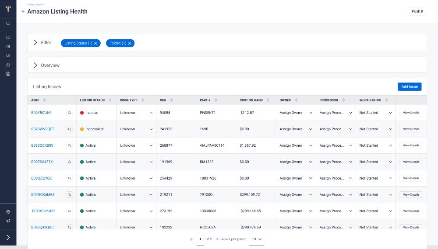The width and height of the screenshot is (438, 249).
Task: Click magnifier icon for ASIN B07SWV2QFT
Action: tap(70, 129)
